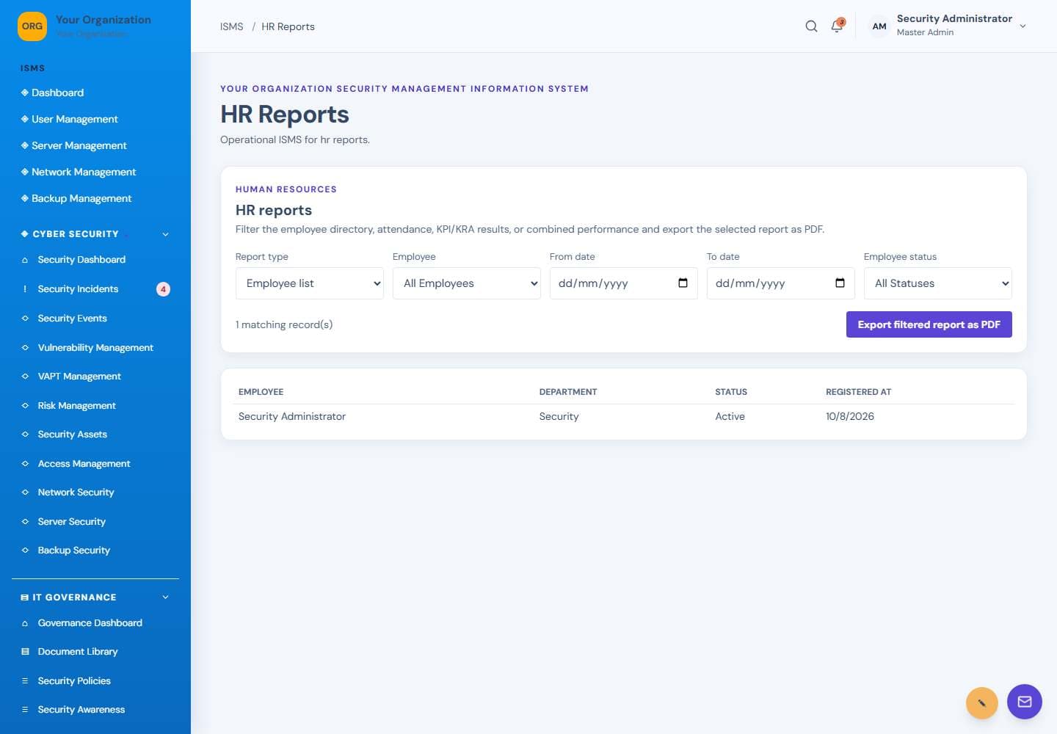Image resolution: width=1057 pixels, height=734 pixels.
Task: Open the Employee dropdown
Action: click(467, 283)
